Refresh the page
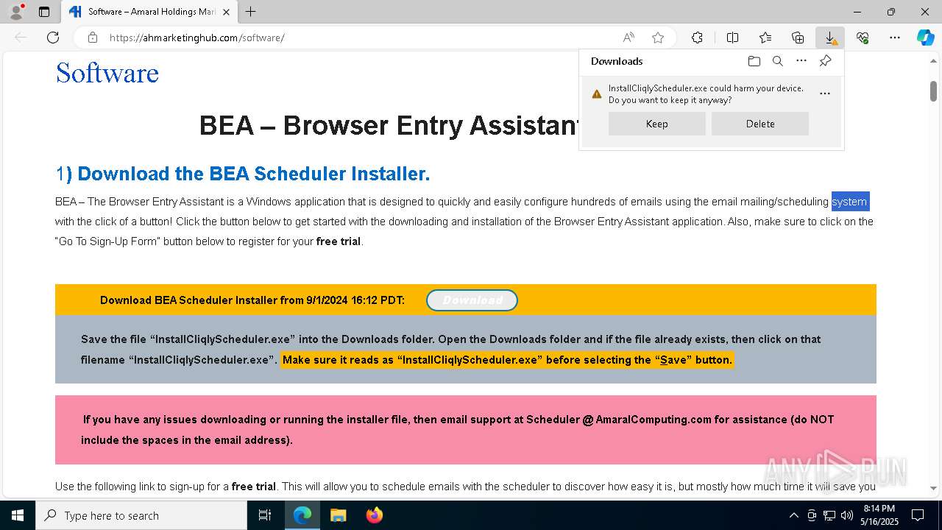 click(53, 38)
